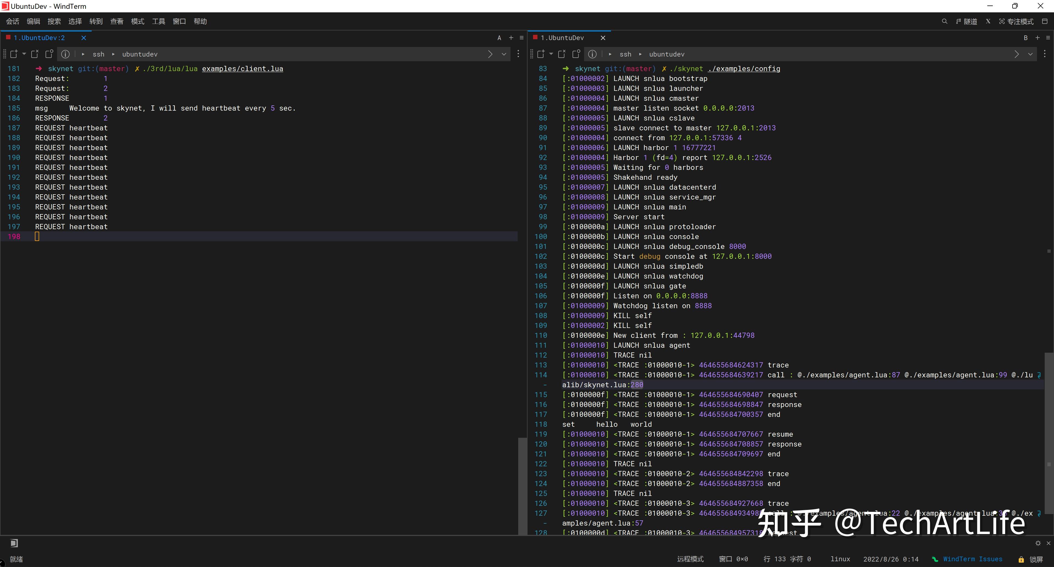Click session info icon in right pane
The width and height of the screenshot is (1054, 567).
click(593, 54)
